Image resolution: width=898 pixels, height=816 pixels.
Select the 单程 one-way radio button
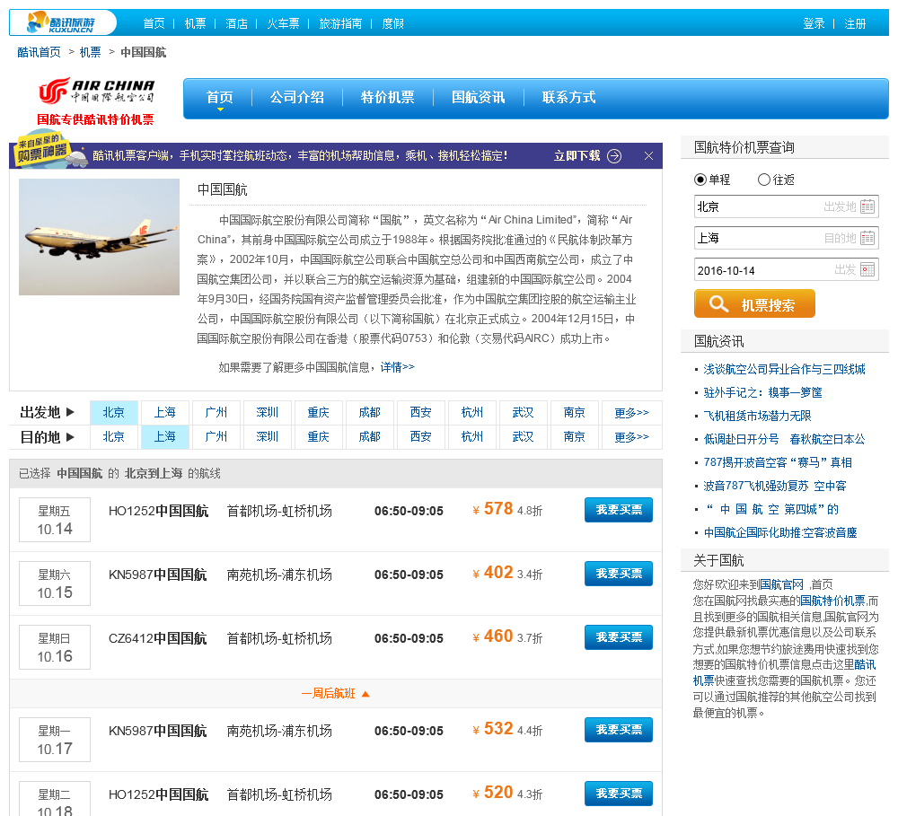(700, 180)
